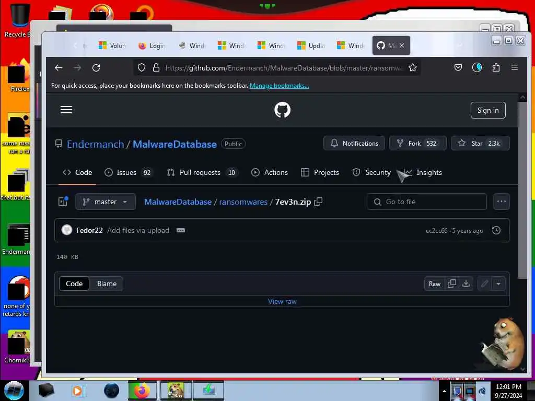The image size is (535, 401).
Task: Go back with the browser back arrow
Action: 59,68
